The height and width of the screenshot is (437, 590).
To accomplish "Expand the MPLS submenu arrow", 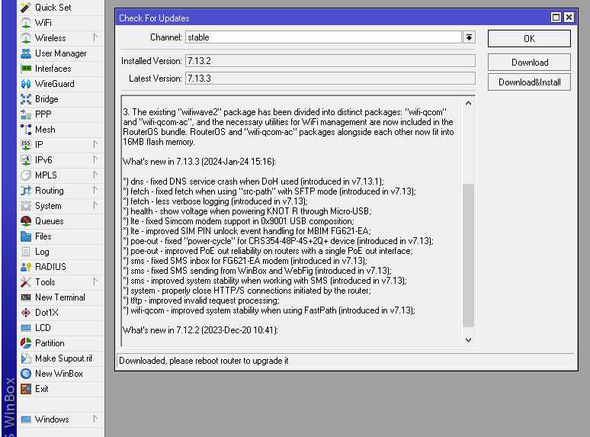I will [x=95, y=175].
